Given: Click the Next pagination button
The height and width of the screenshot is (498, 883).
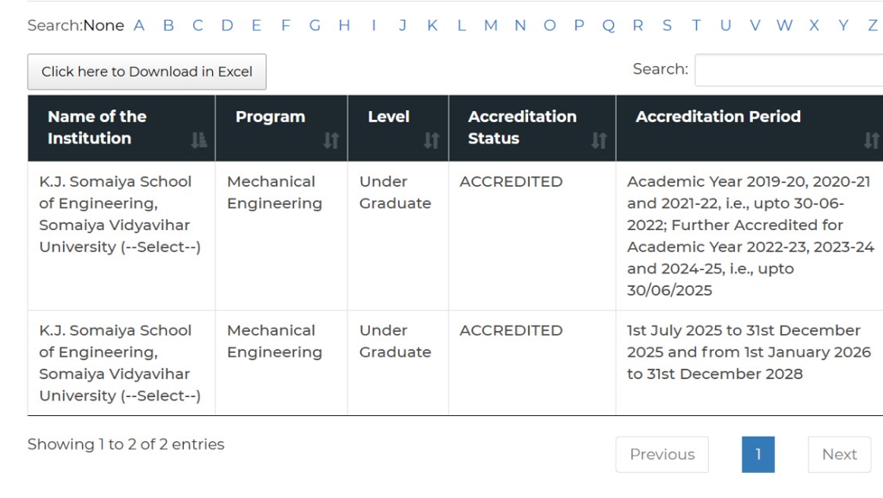Looking at the screenshot, I should (839, 454).
